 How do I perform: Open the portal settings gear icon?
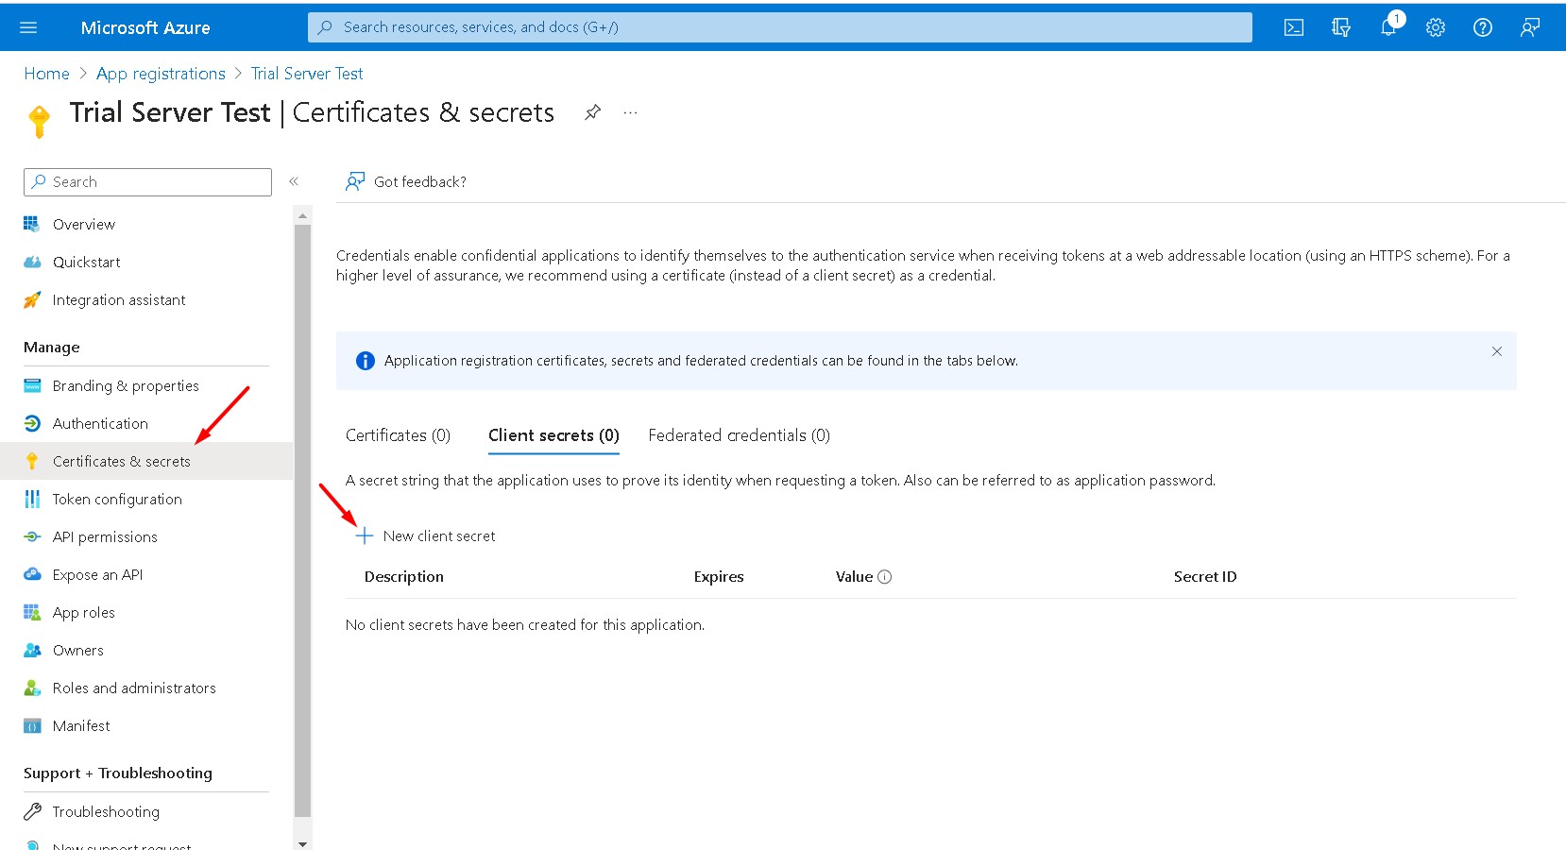(1436, 27)
